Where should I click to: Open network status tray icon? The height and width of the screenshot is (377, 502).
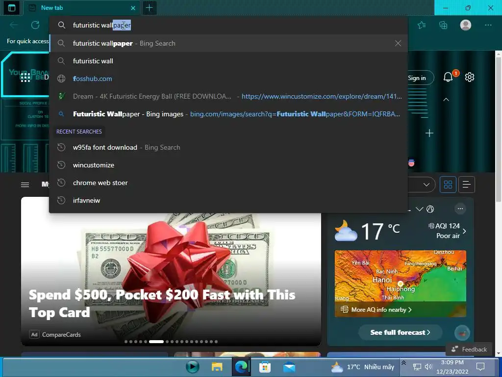[x=417, y=367]
